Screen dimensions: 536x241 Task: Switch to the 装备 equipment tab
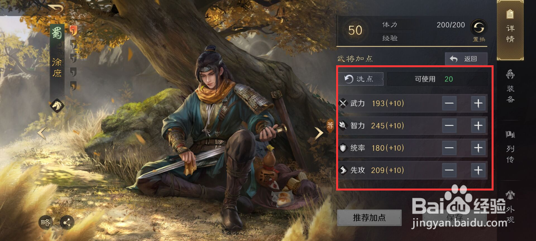(x=510, y=86)
